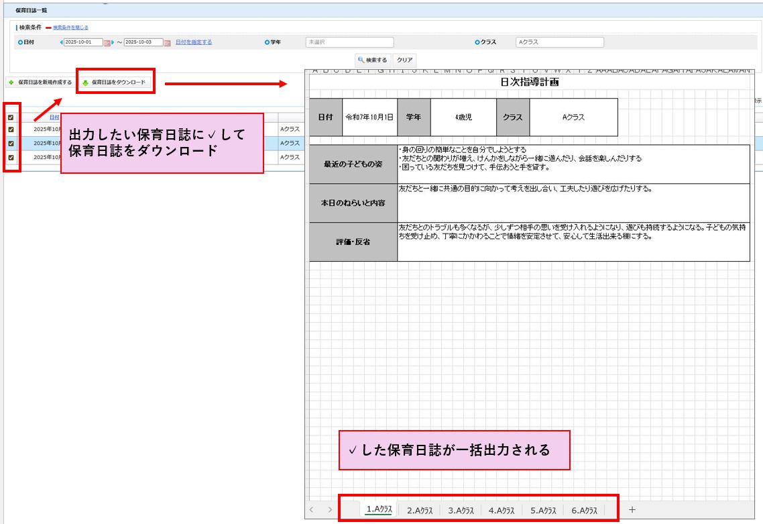The height and width of the screenshot is (524, 763).
Task: Open the end date calendar picker icon
Action: 167,42
